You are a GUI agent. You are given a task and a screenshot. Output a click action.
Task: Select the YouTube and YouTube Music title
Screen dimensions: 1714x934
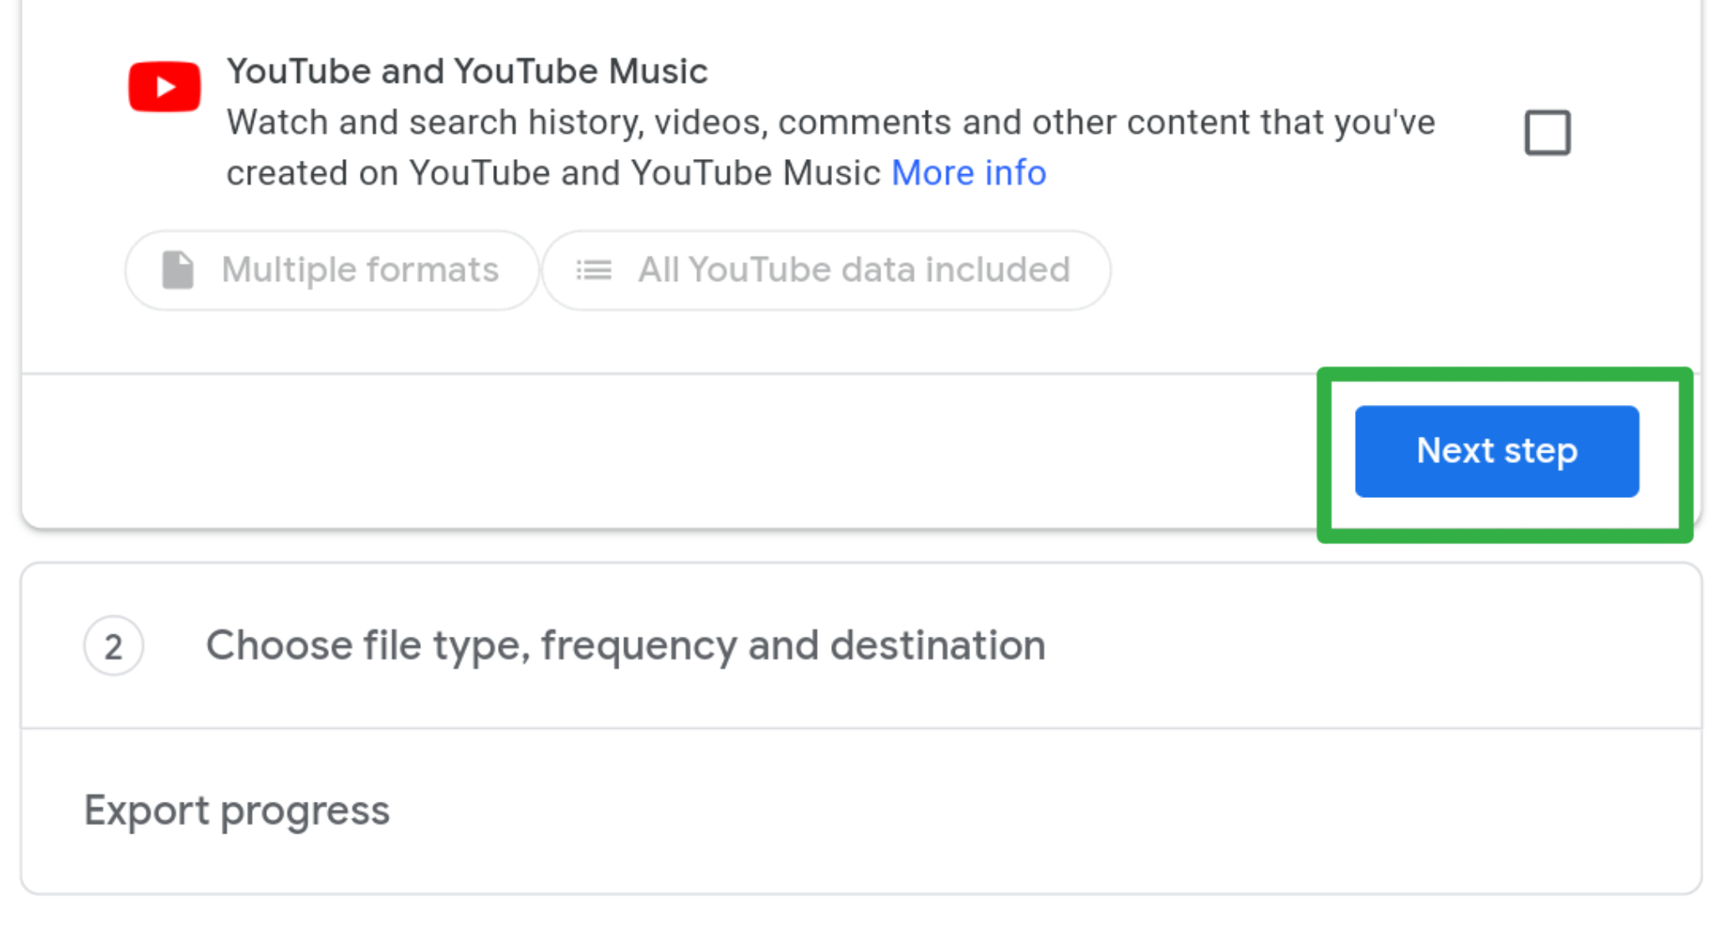click(x=467, y=71)
